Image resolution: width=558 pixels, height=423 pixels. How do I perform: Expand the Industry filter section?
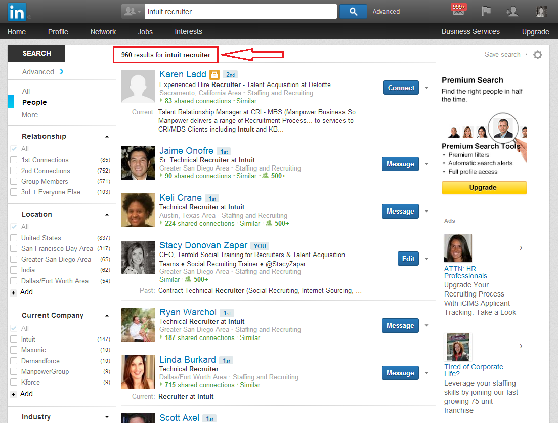(107, 417)
